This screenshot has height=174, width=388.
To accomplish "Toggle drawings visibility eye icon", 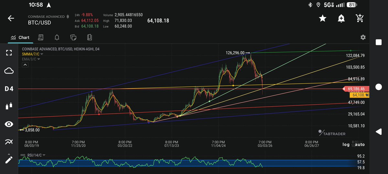I will [9, 124].
